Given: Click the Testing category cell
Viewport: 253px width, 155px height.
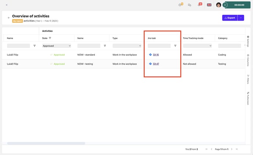Looking at the screenshot, I should [x=222, y=64].
